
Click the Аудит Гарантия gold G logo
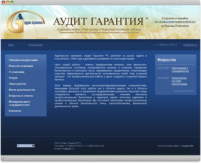coord(26,22)
